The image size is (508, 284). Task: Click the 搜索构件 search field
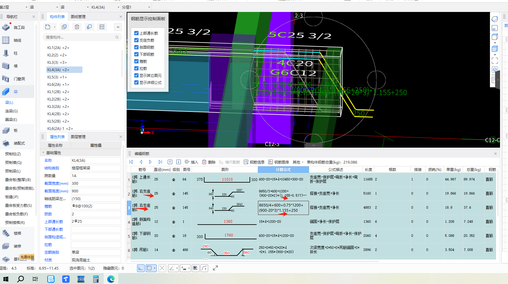(x=82, y=37)
